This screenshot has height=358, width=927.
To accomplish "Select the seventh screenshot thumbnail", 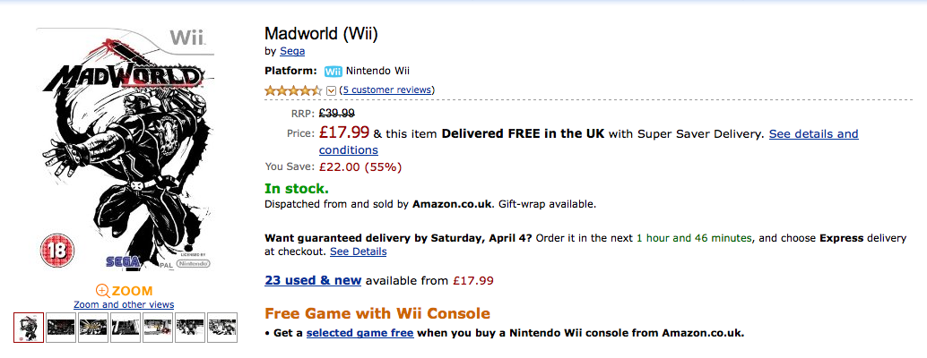I will (222, 328).
